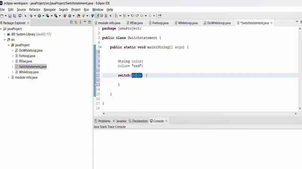Select Forloop.java in Package Explorer
Screen dimensions: 302x169
27,56
